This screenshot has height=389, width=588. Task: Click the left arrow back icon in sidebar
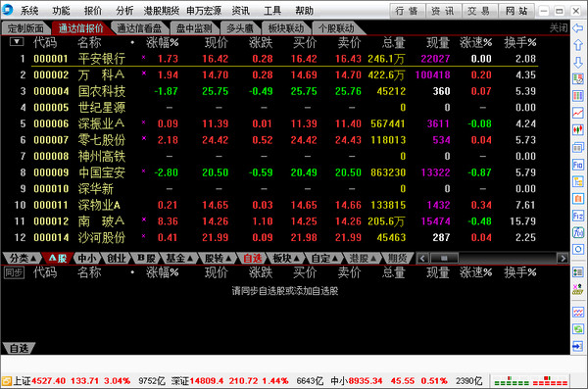pos(578,27)
